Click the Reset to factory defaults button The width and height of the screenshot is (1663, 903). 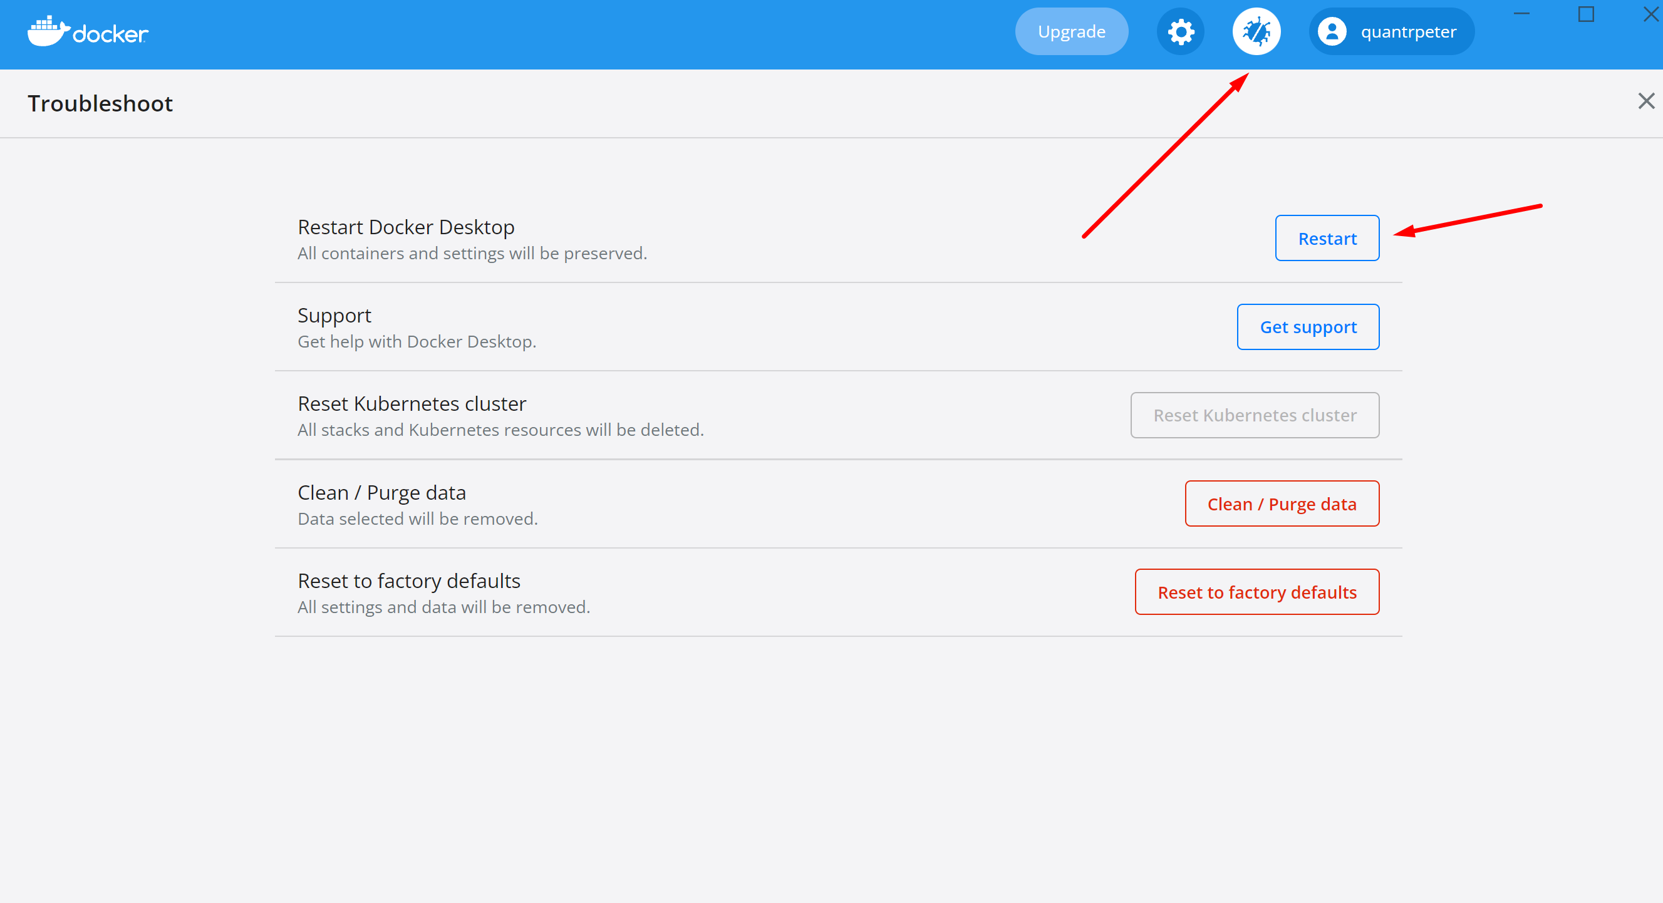pos(1257,592)
